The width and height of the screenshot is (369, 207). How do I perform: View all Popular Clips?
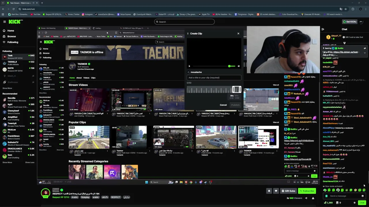276,122
